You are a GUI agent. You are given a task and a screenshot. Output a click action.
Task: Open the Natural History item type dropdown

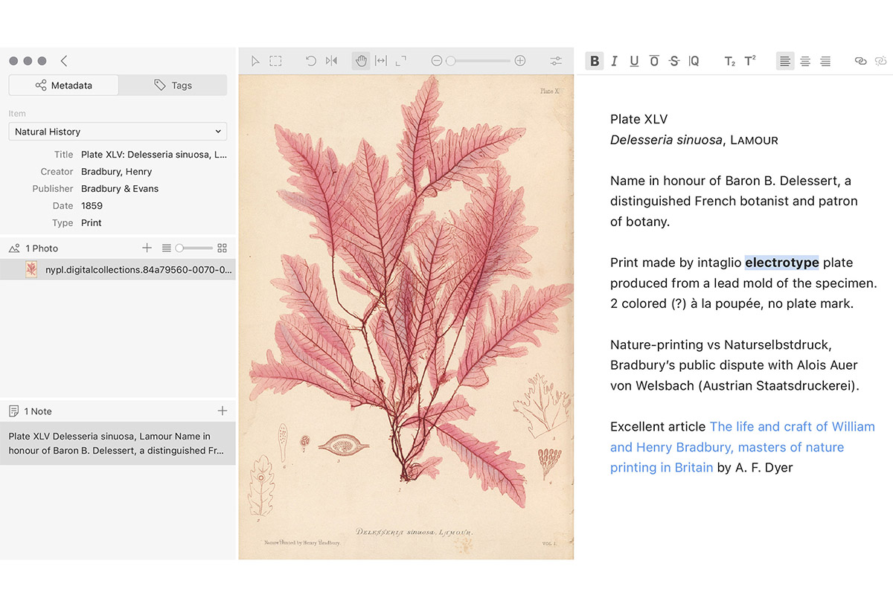tap(118, 132)
